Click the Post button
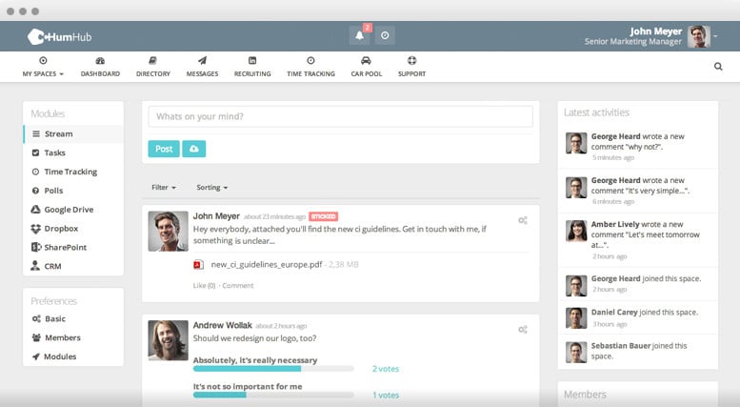This screenshot has height=407, width=740. pyautogui.click(x=164, y=149)
